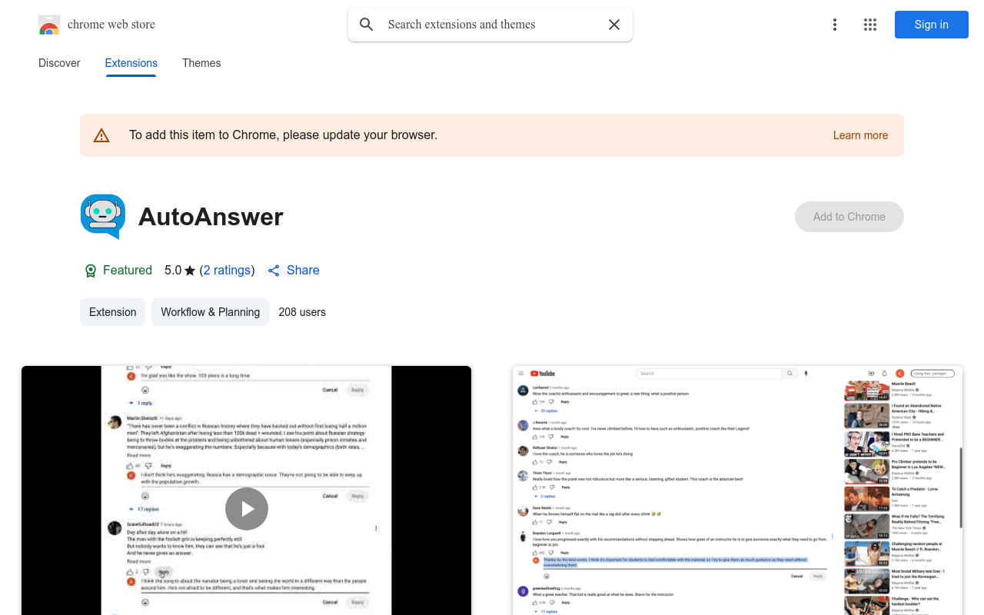Open the three-dot more options menu
The image size is (984, 615).
coord(835,25)
